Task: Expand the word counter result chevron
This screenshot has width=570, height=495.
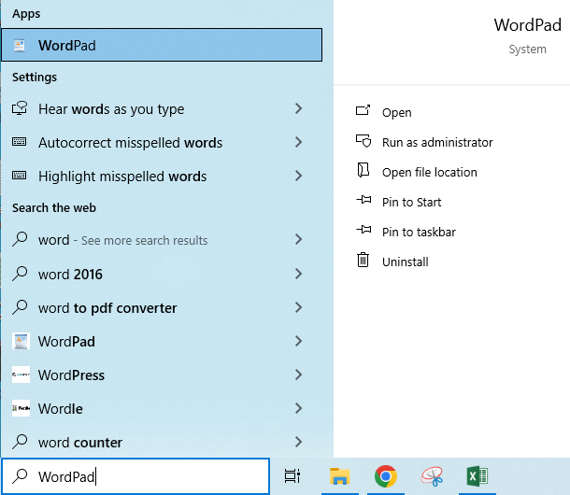Action: tap(298, 442)
